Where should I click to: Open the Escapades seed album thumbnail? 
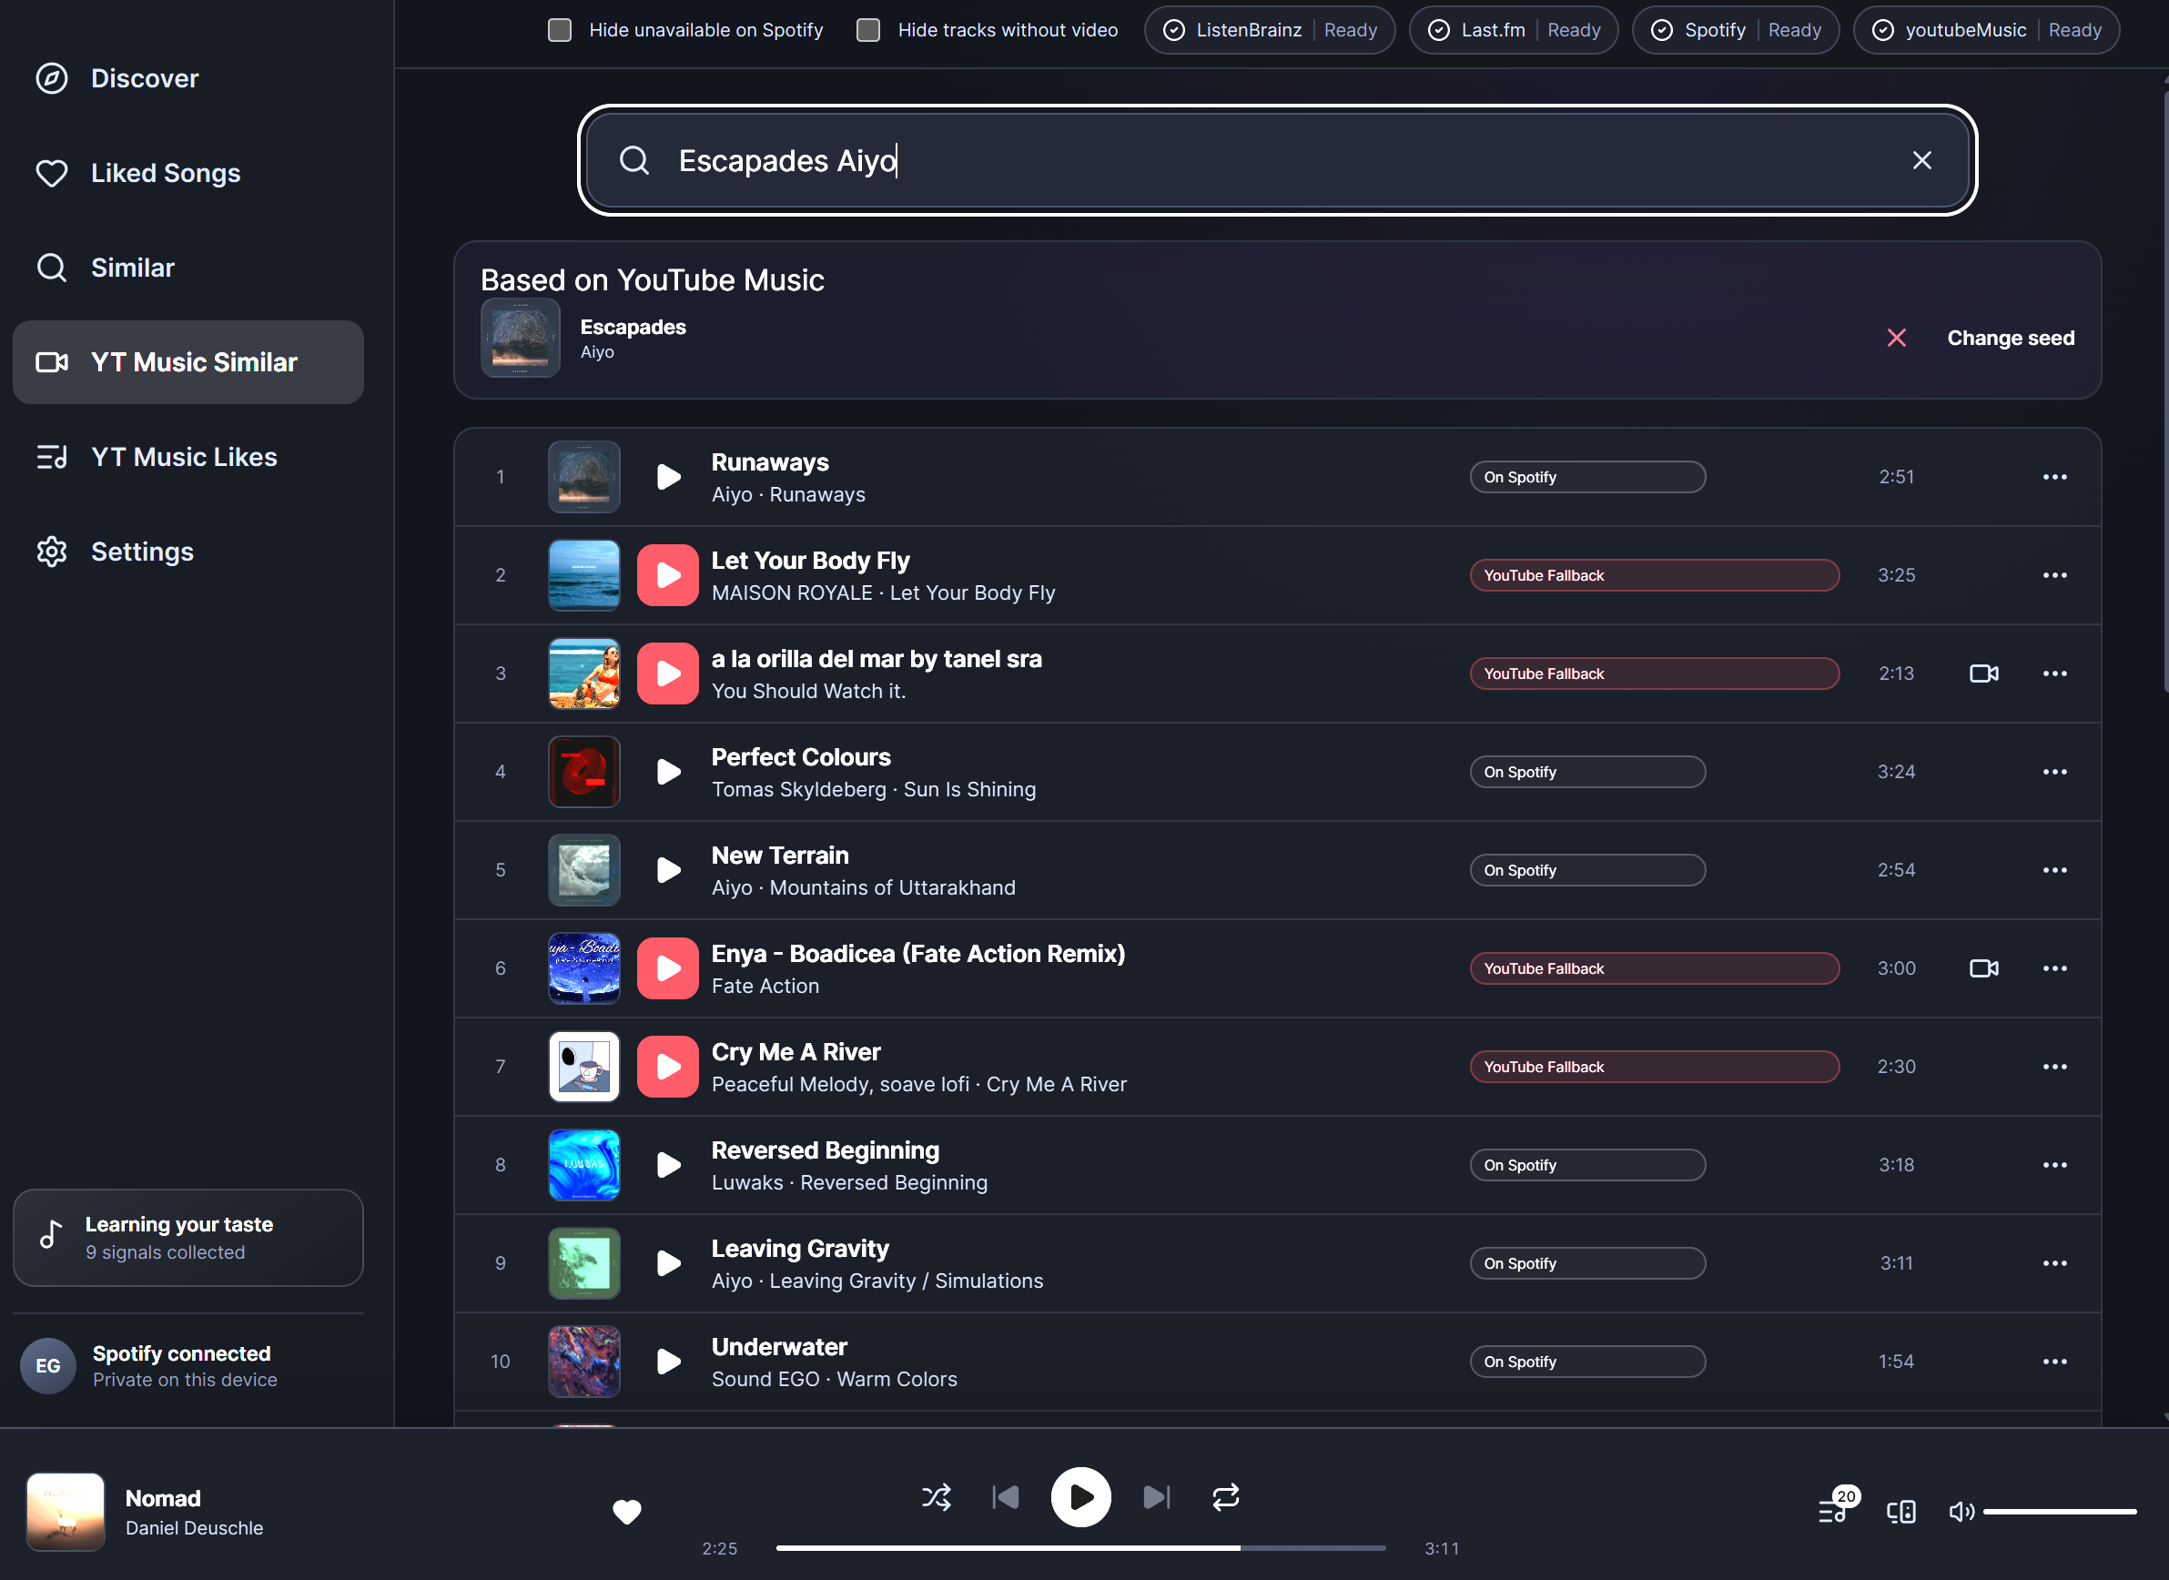521,338
